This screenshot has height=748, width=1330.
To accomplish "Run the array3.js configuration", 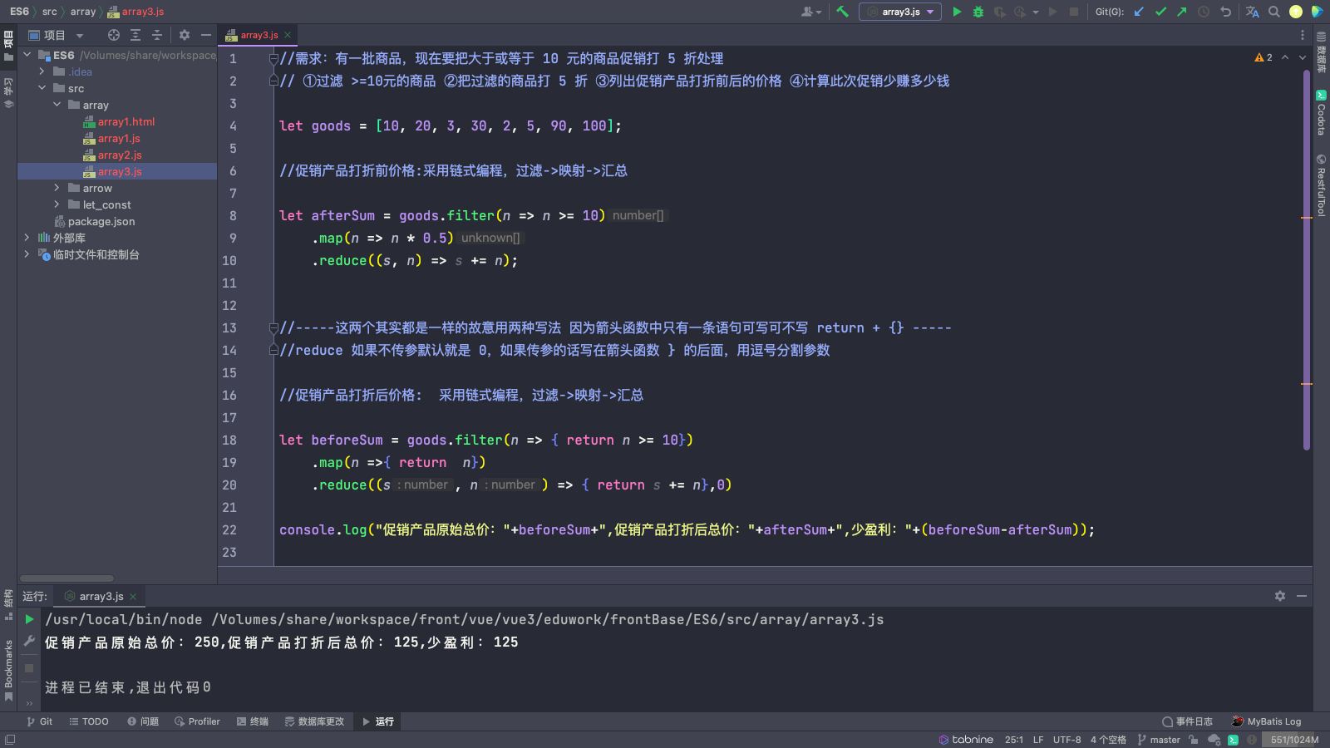I will (958, 12).
